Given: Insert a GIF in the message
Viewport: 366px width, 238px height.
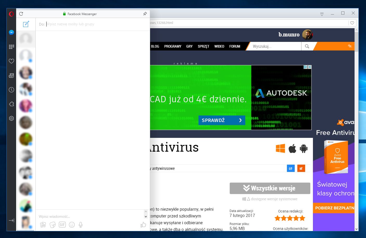Looking at the screenshot, I should pyautogui.click(x=62, y=225).
